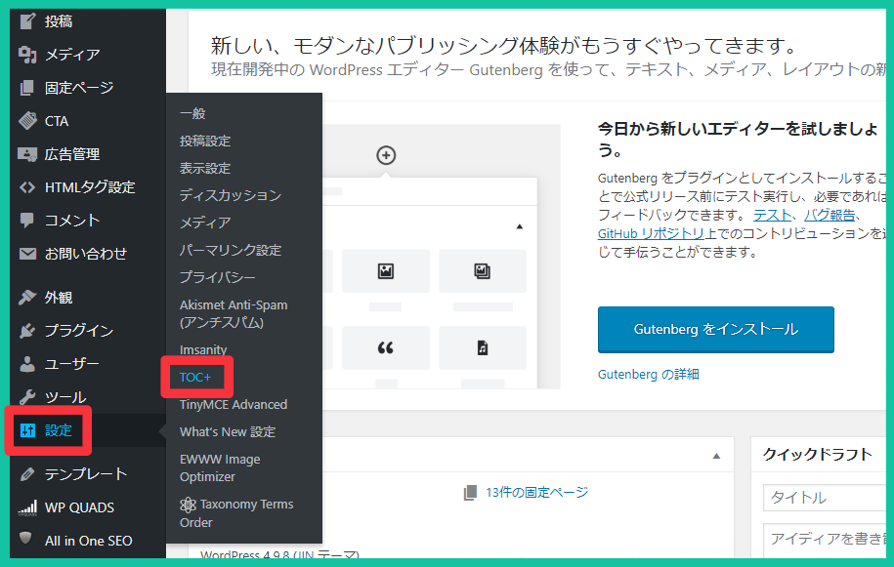Collapse block list arrow in Gutenberg preview
Screen dimensions: 894x567
click(x=520, y=226)
